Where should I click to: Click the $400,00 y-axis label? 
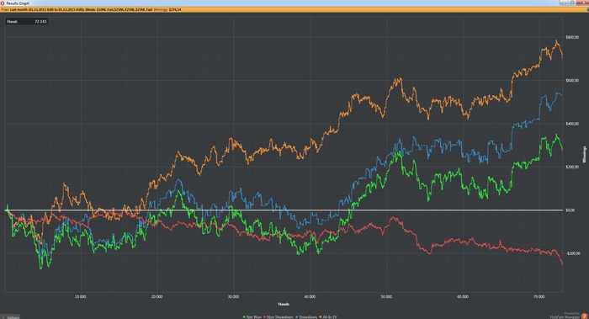coord(572,124)
